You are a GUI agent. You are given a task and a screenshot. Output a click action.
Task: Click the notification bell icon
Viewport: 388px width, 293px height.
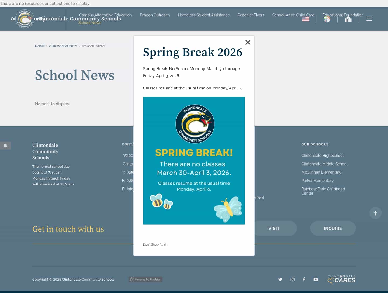(x=5, y=146)
